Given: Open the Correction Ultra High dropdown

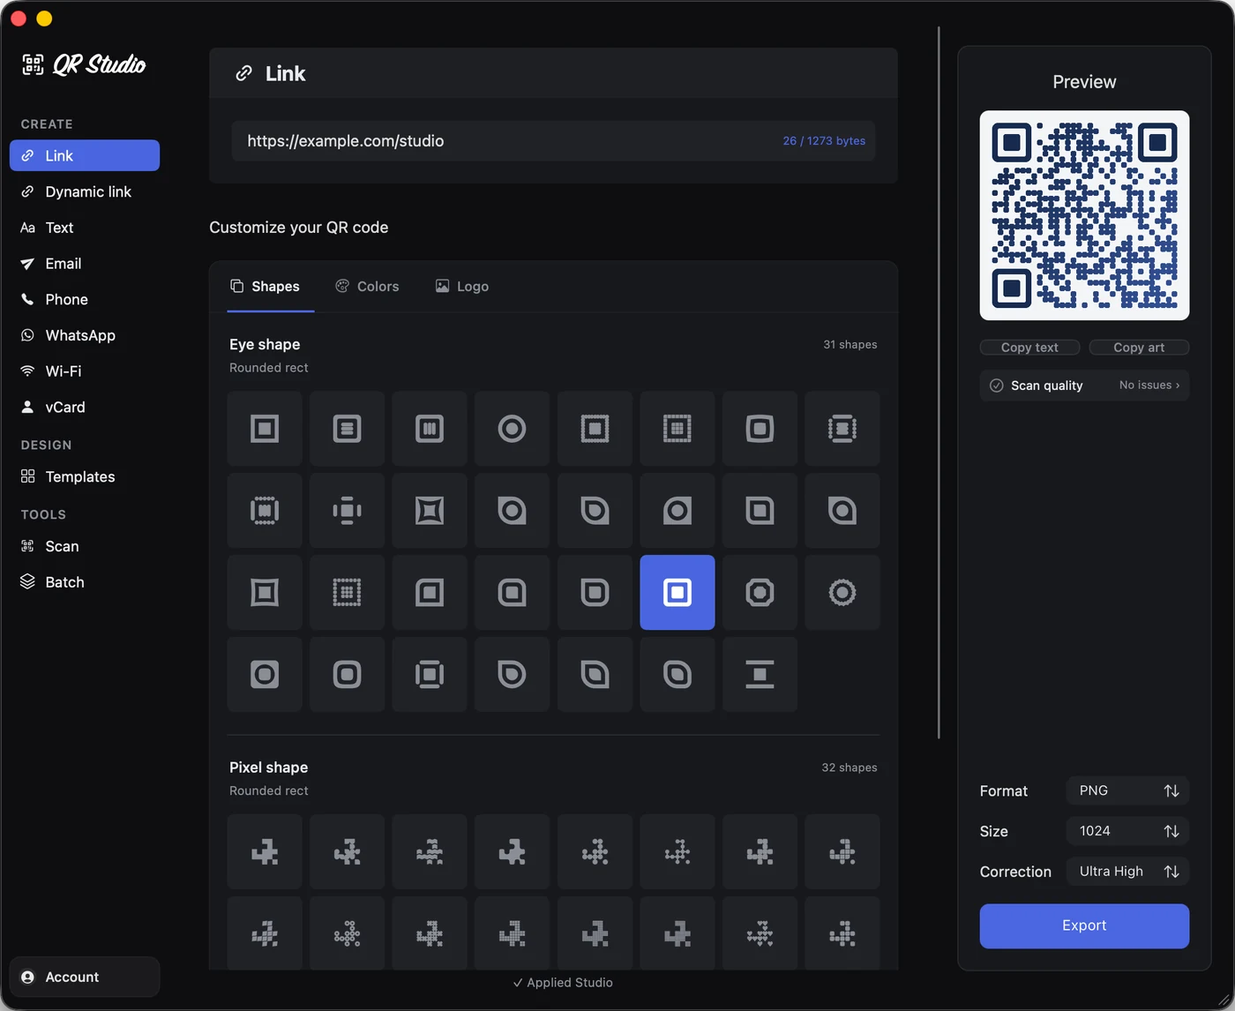Looking at the screenshot, I should click(1127, 872).
